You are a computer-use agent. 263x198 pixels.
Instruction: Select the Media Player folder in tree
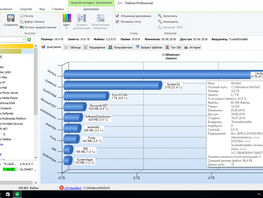click(x=9, y=98)
